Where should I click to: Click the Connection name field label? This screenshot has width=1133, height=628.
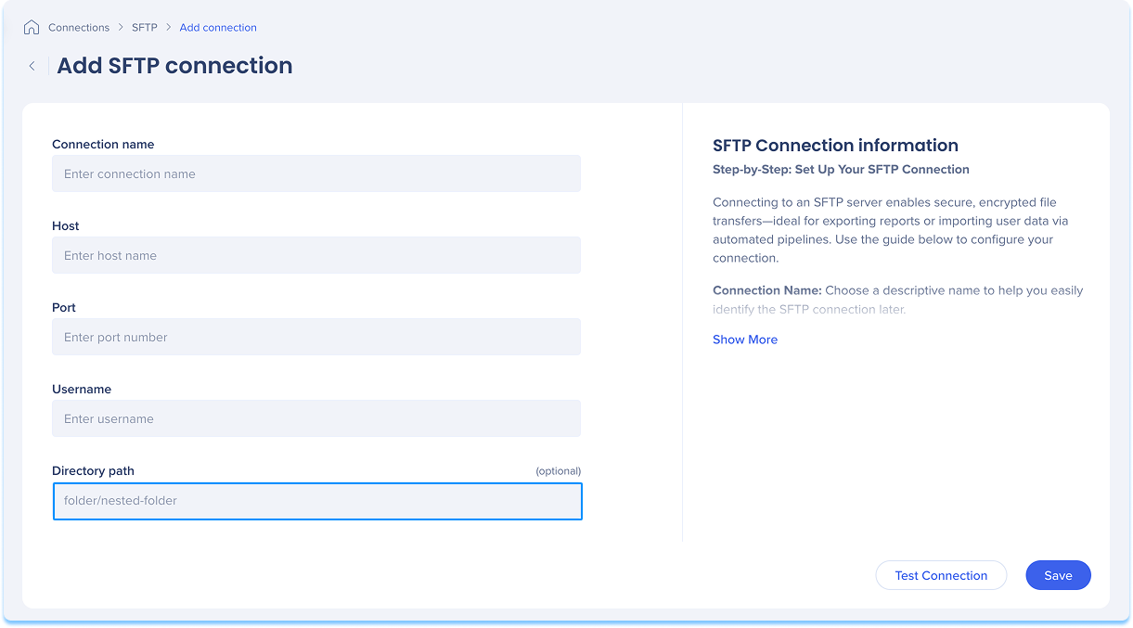(103, 145)
